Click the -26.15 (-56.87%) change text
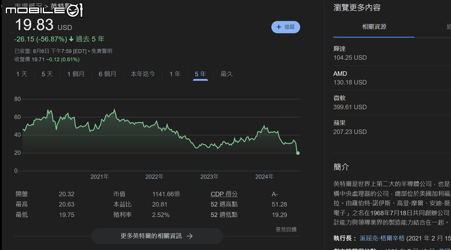The height and width of the screenshot is (250, 451). [40, 39]
